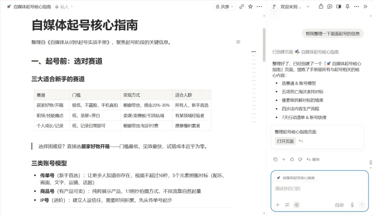373x216 pixels.
Task: Star this page as favorite
Action: pyautogui.click(x=250, y=7)
